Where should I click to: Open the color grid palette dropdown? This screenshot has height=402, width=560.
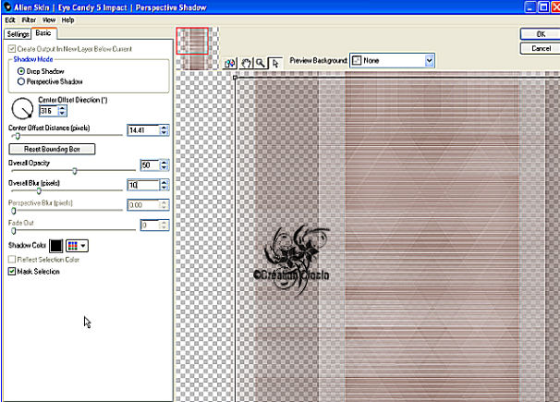77,246
